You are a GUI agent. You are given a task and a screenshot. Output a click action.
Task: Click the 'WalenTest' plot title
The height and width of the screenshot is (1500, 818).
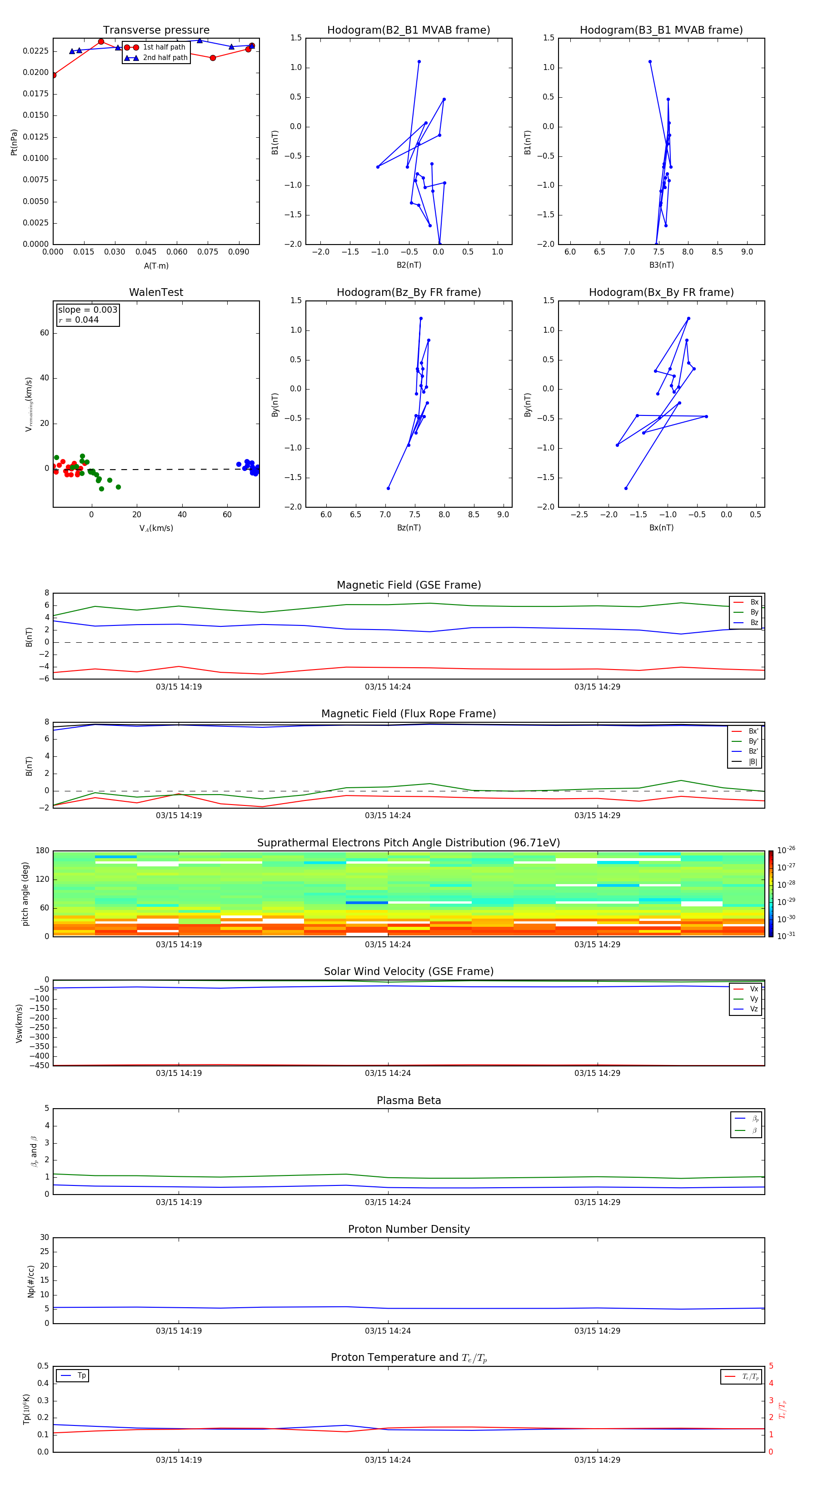pos(156,292)
